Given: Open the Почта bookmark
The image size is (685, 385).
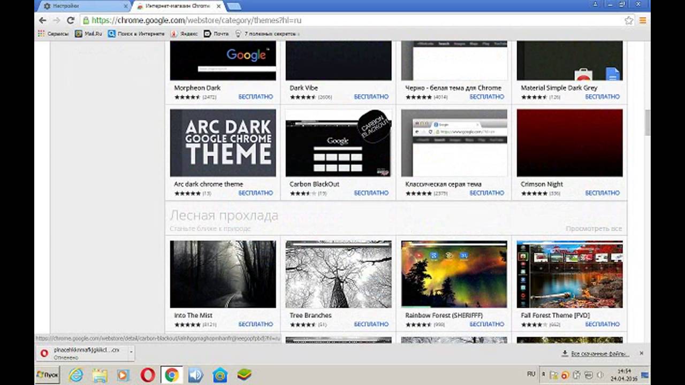Looking at the screenshot, I should (216, 34).
